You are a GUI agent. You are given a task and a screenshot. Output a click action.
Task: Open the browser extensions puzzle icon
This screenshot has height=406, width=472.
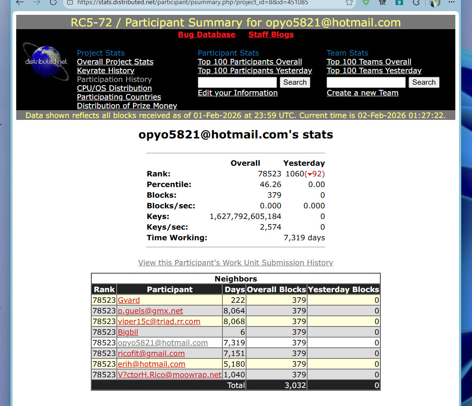[x=416, y=2]
